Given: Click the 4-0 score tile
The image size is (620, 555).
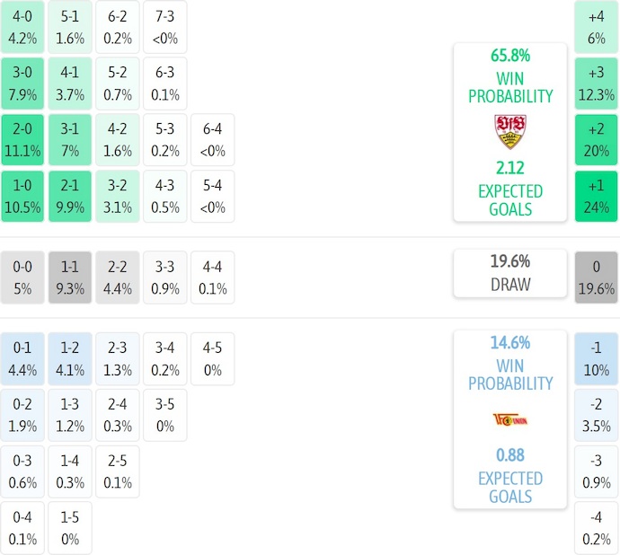Looking at the screenshot, I should point(23,28).
